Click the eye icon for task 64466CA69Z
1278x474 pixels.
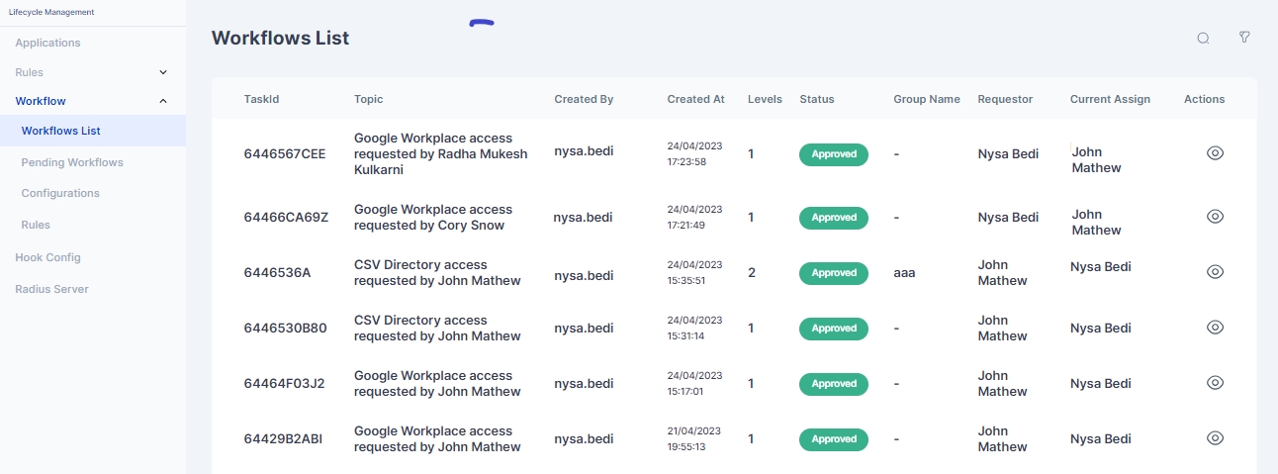pos(1216,217)
